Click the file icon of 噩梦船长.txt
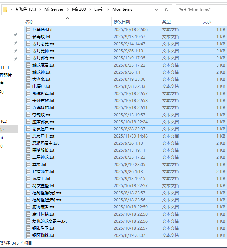This screenshot has width=227, height=248. 28,150
